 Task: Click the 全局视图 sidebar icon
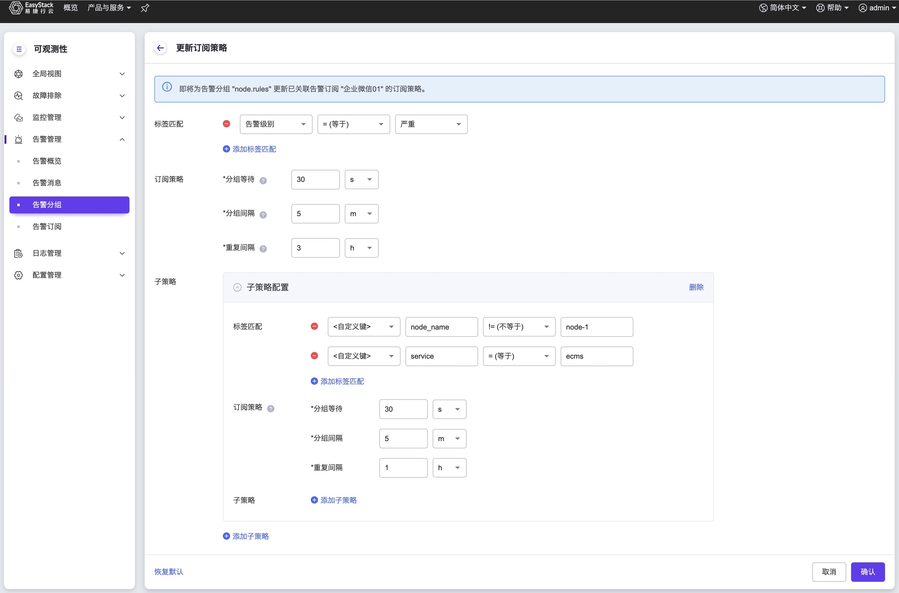click(x=18, y=74)
